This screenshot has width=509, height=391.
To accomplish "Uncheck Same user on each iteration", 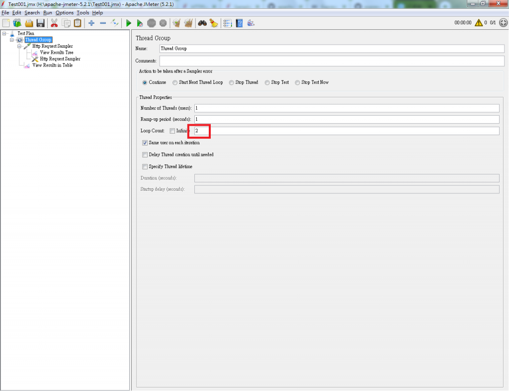I will click(145, 143).
